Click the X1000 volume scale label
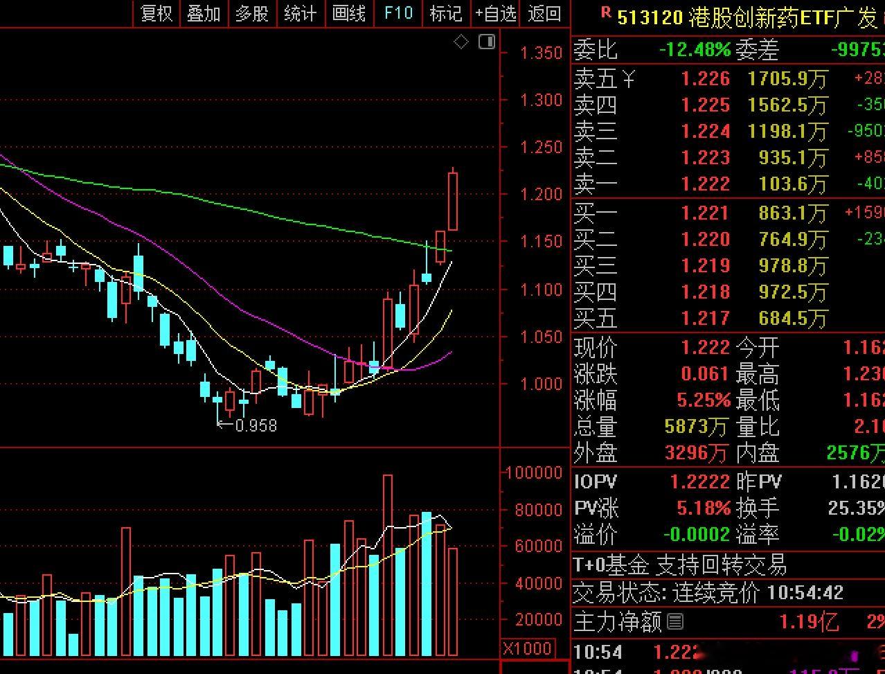 coord(527,649)
